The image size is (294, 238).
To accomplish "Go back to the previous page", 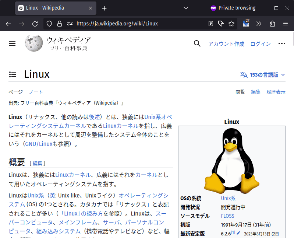I will pos(8,24).
